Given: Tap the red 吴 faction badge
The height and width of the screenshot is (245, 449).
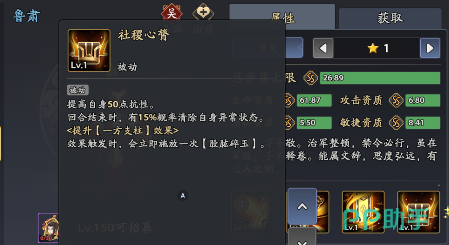Looking at the screenshot, I should (x=171, y=12).
